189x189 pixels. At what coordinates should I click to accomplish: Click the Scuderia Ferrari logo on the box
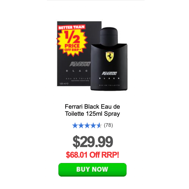click(x=80, y=64)
